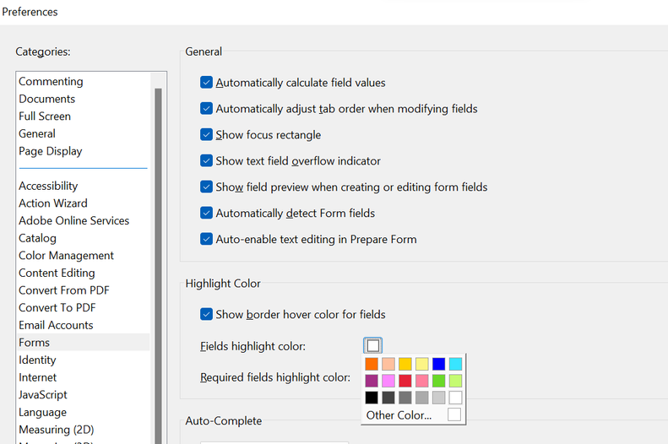Select the cyan color swatch
This screenshot has width=668, height=444.
[455, 364]
